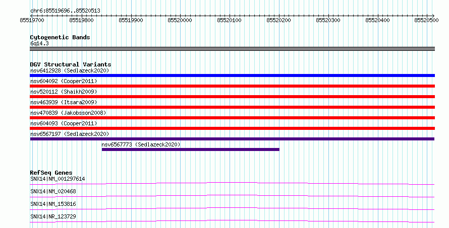This screenshot has width=449, height=228.
Task: Click the 85520100 ruler position
Action: click(230, 20)
